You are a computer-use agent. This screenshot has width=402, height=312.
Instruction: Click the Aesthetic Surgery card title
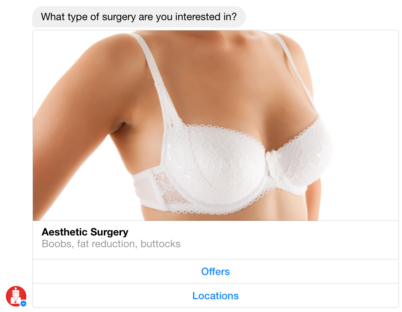(x=85, y=232)
